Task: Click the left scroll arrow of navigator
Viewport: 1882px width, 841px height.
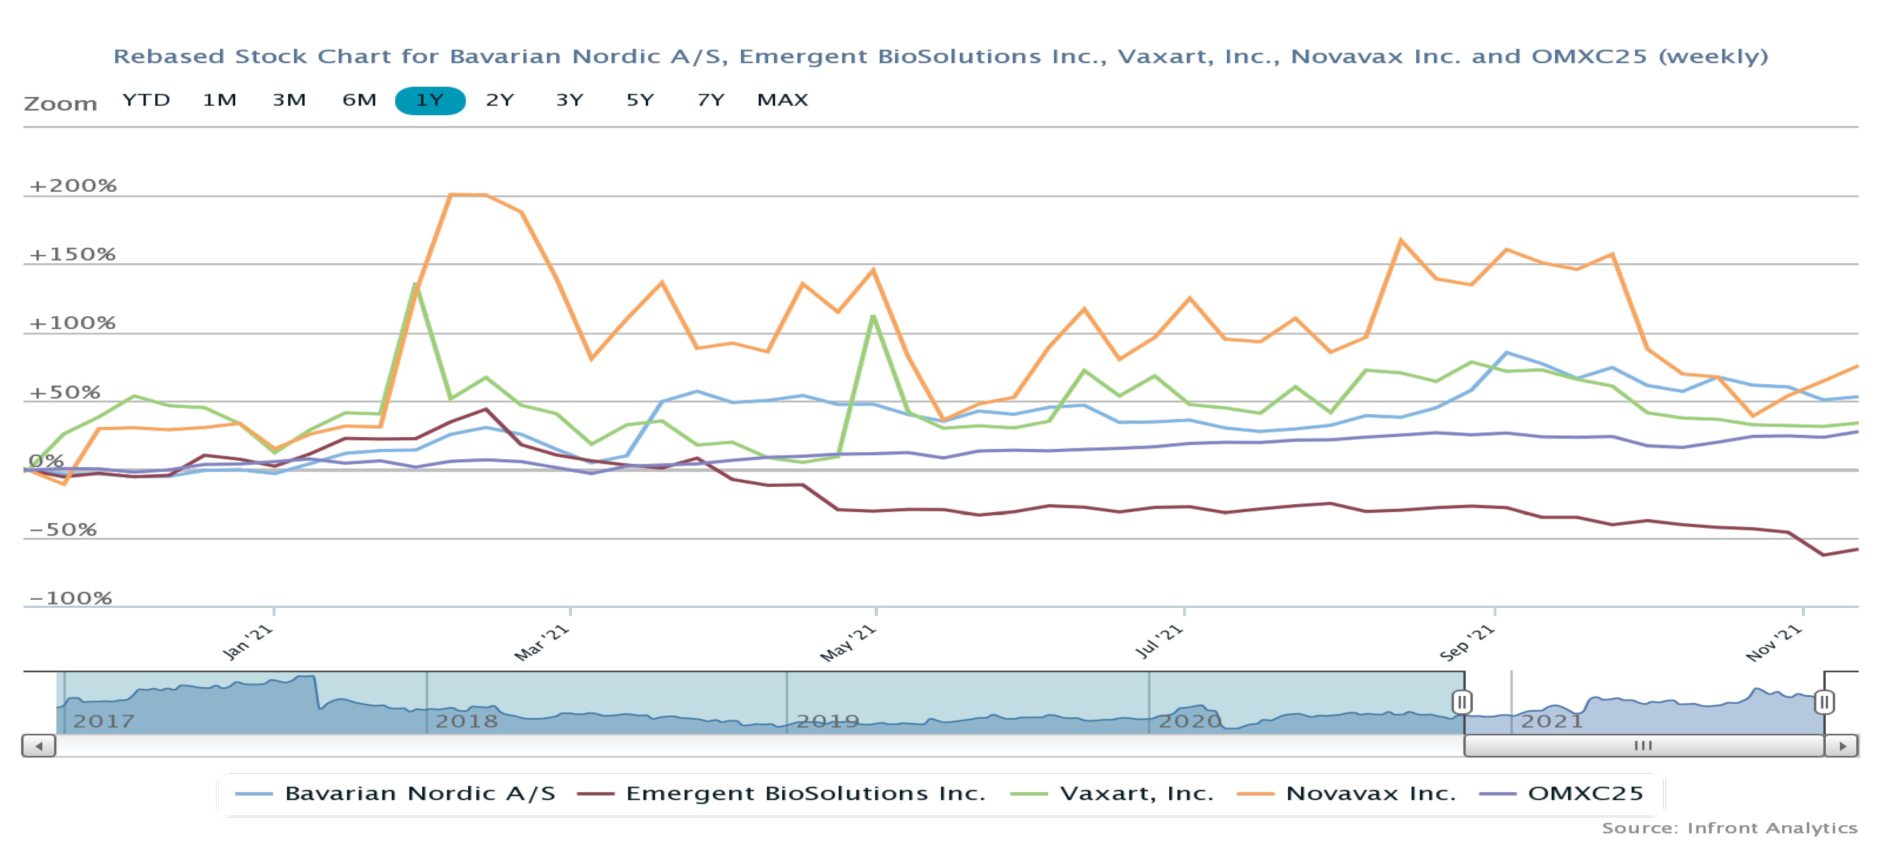Action: (39, 745)
